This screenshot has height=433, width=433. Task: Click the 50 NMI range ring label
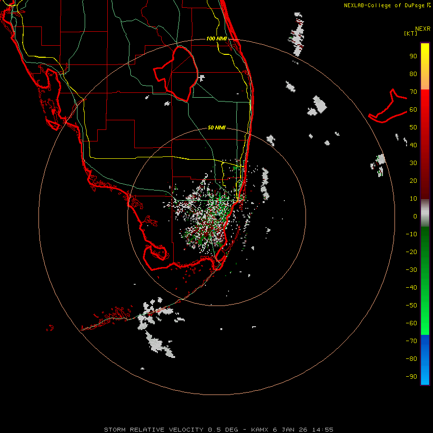[x=216, y=127]
